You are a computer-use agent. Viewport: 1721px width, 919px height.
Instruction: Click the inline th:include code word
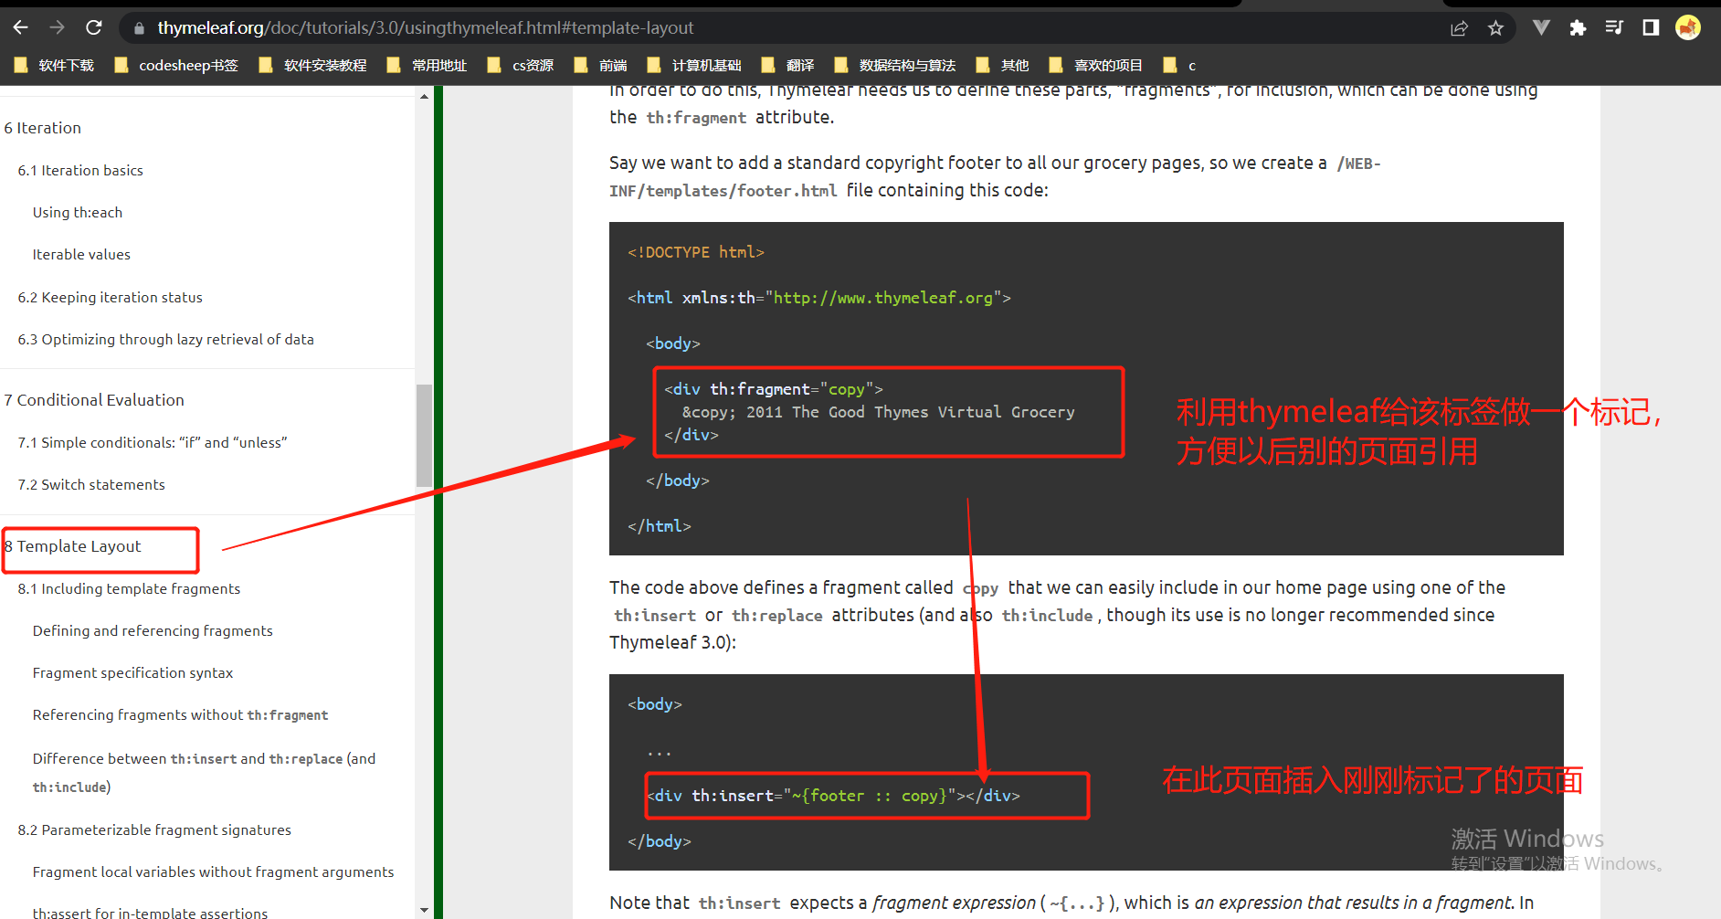(1047, 616)
